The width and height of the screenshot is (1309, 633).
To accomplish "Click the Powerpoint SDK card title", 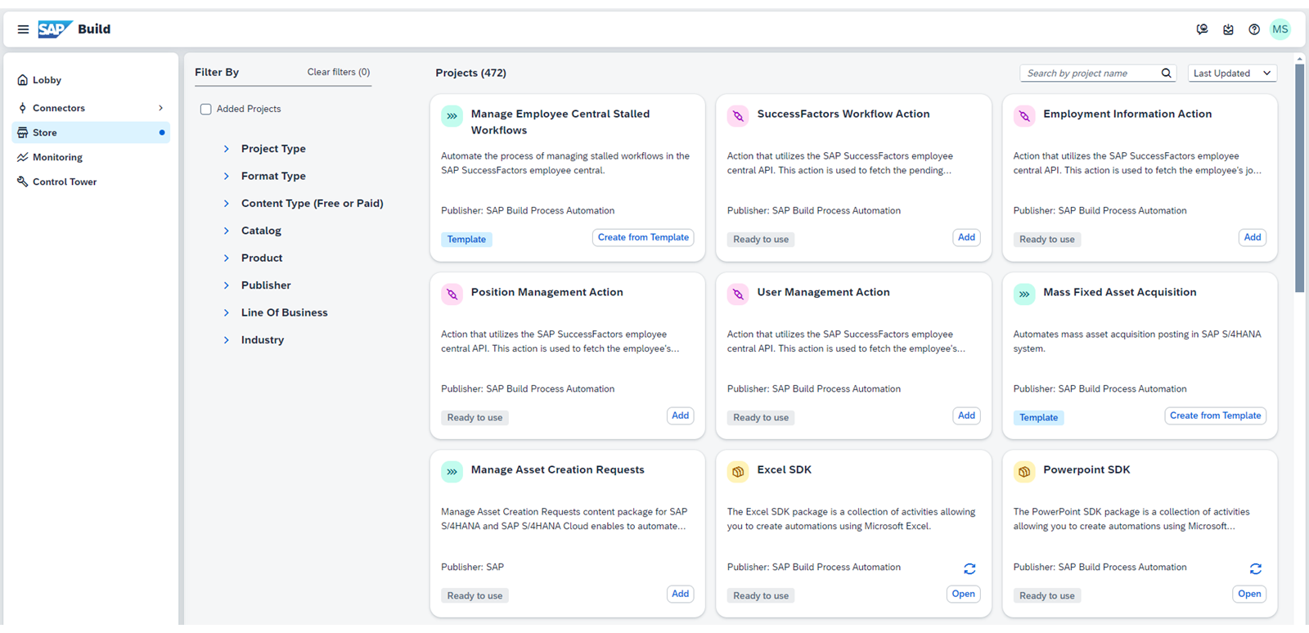I will click(x=1086, y=469).
